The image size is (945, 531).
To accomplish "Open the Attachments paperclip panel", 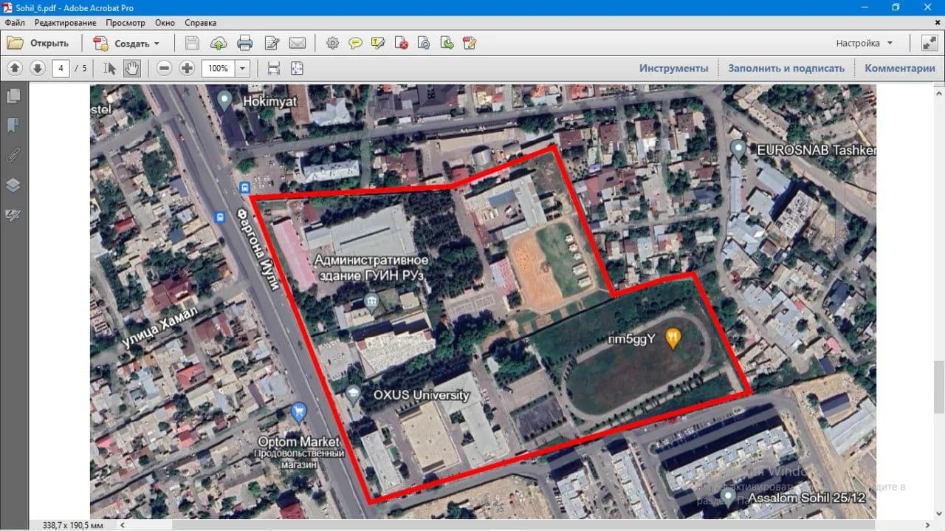I will point(13,156).
